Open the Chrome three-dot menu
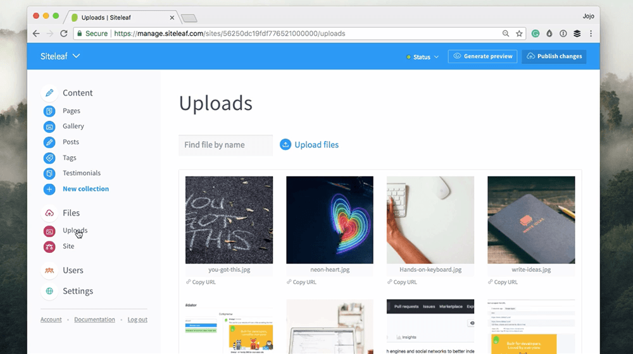The image size is (633, 354). click(591, 34)
